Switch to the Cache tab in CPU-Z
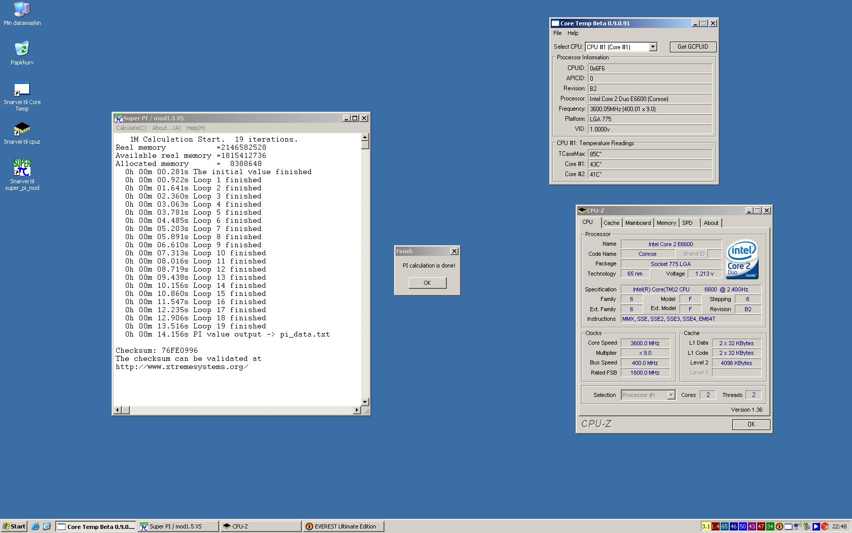The height and width of the screenshot is (533, 852). (x=611, y=223)
